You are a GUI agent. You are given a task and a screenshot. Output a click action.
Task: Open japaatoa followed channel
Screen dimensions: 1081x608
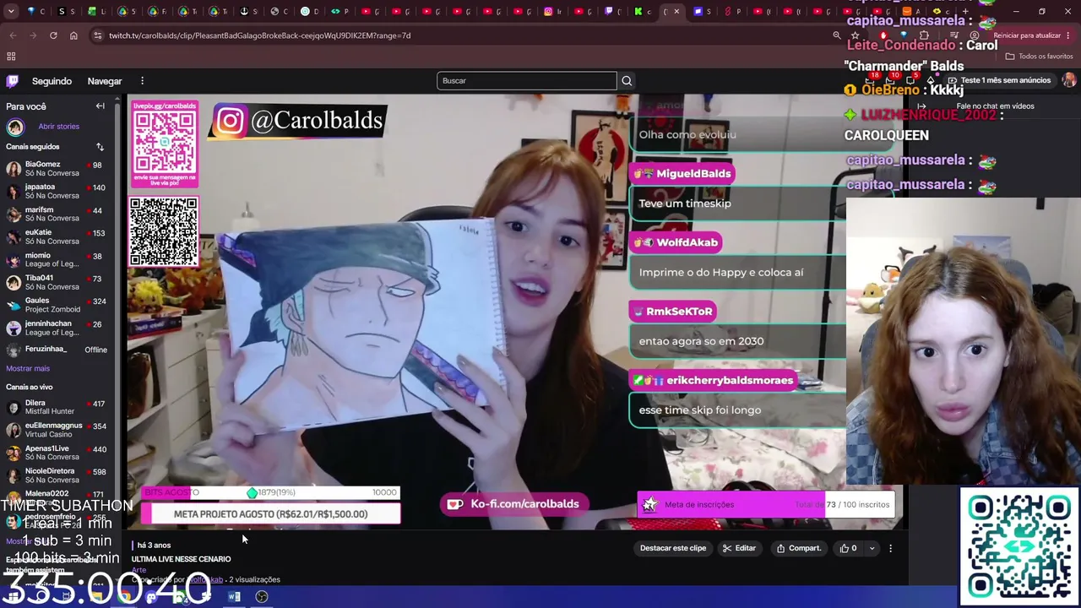click(x=56, y=192)
